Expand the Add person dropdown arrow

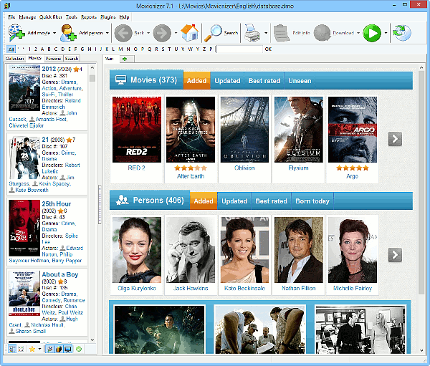[107, 33]
